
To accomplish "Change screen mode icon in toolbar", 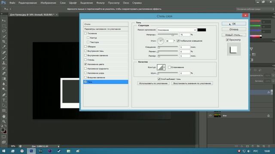I will 4,142.
